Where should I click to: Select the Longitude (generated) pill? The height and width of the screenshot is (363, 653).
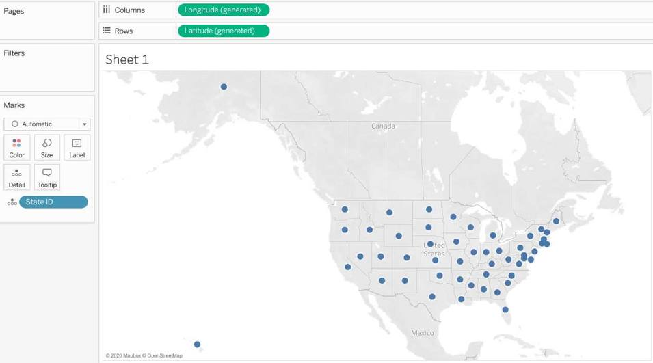click(x=223, y=10)
